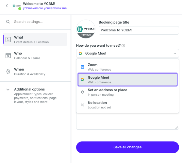Select Set an address or place option

click(x=127, y=92)
